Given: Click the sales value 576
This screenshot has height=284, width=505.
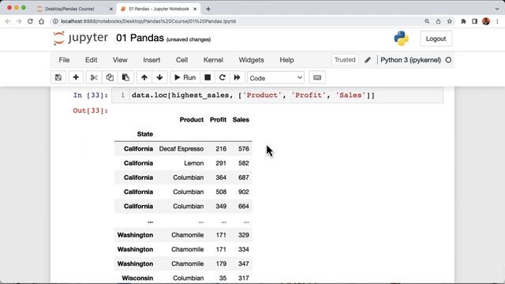Looking at the screenshot, I should point(244,149).
